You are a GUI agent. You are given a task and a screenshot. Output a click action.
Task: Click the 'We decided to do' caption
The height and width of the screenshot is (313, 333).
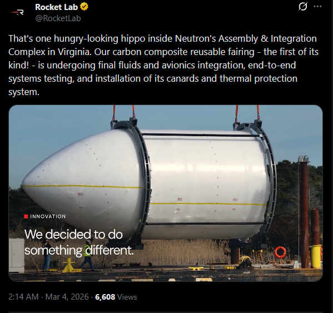tap(73, 235)
